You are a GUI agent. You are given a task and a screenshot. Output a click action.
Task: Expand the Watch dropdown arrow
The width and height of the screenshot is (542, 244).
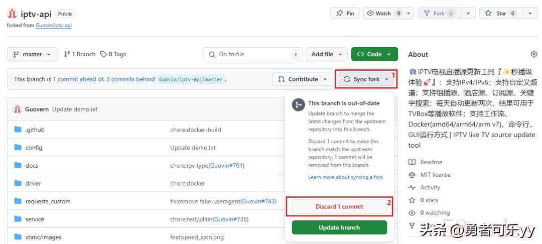[x=409, y=14]
